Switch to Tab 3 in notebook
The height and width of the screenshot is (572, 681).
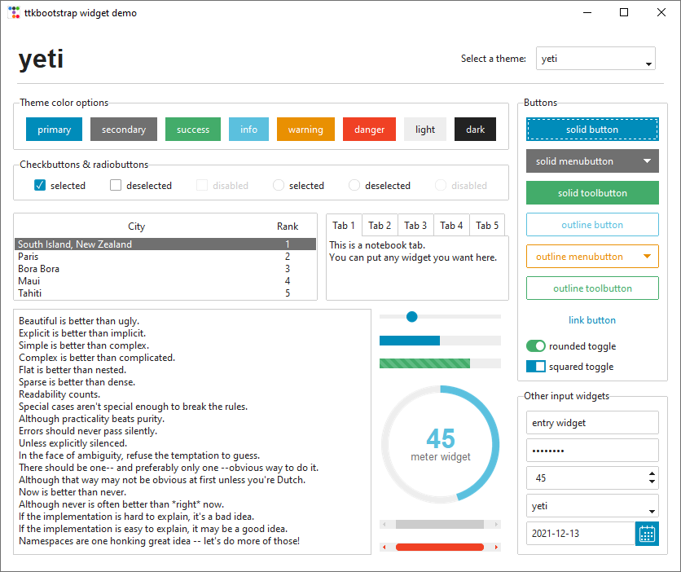point(415,226)
